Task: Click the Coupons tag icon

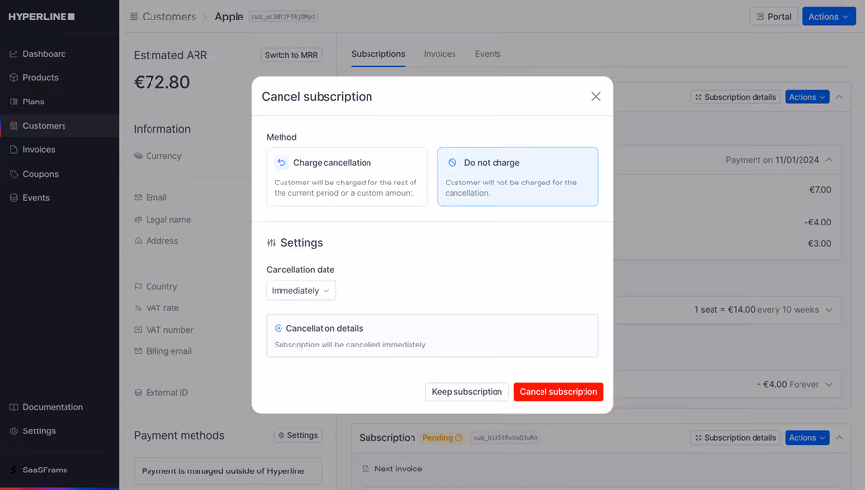Action: coord(14,174)
